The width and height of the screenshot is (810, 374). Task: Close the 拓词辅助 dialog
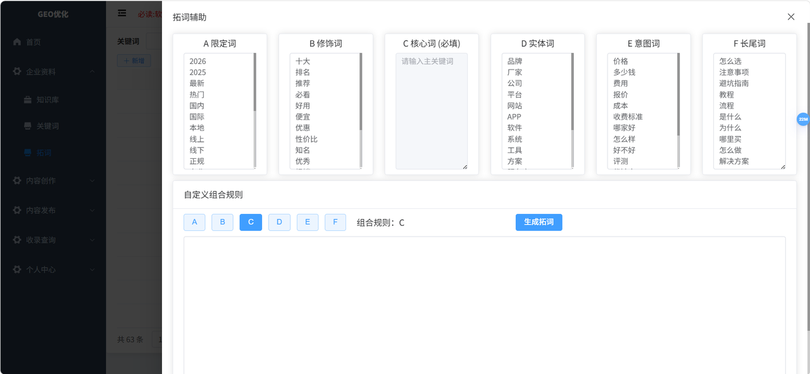click(x=791, y=17)
